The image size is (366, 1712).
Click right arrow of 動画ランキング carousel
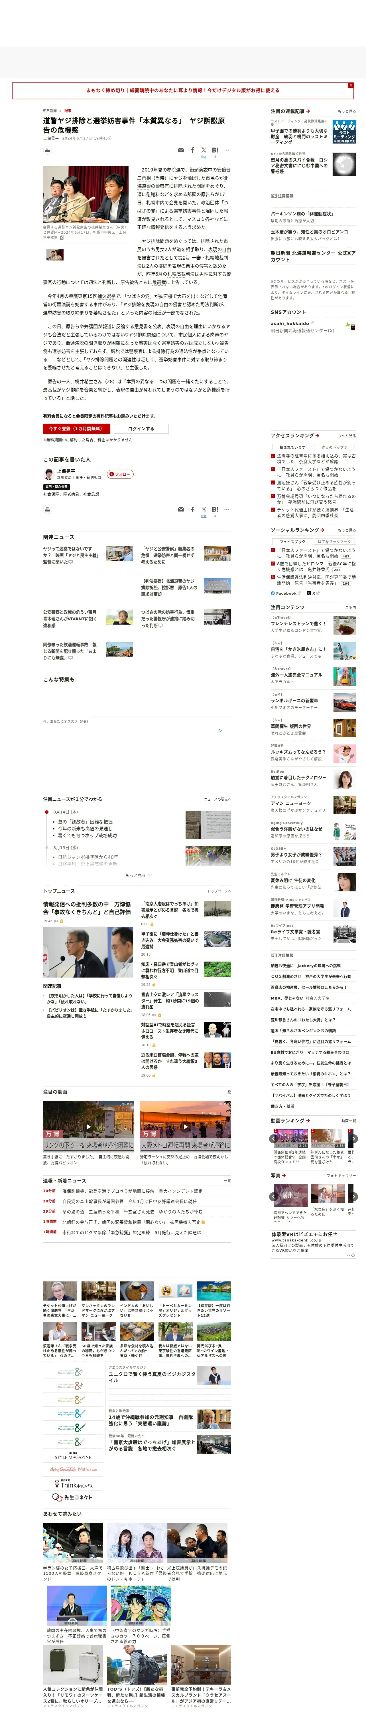coord(353,1138)
